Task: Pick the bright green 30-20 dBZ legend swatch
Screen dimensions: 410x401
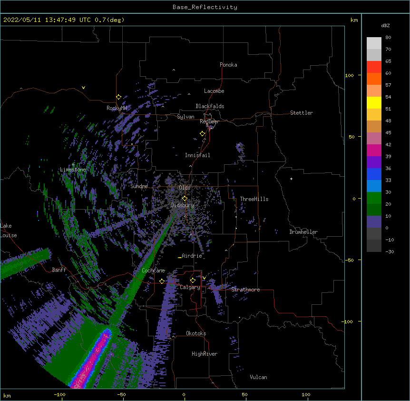Action: (x=374, y=198)
